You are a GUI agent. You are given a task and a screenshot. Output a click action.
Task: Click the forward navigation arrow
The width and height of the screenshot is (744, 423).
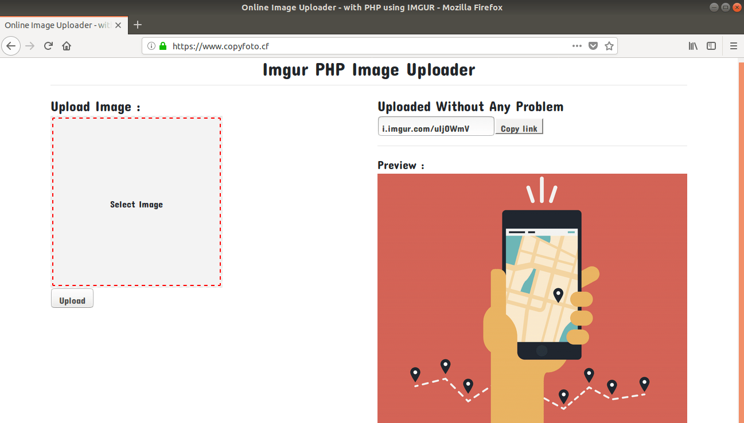tap(30, 46)
